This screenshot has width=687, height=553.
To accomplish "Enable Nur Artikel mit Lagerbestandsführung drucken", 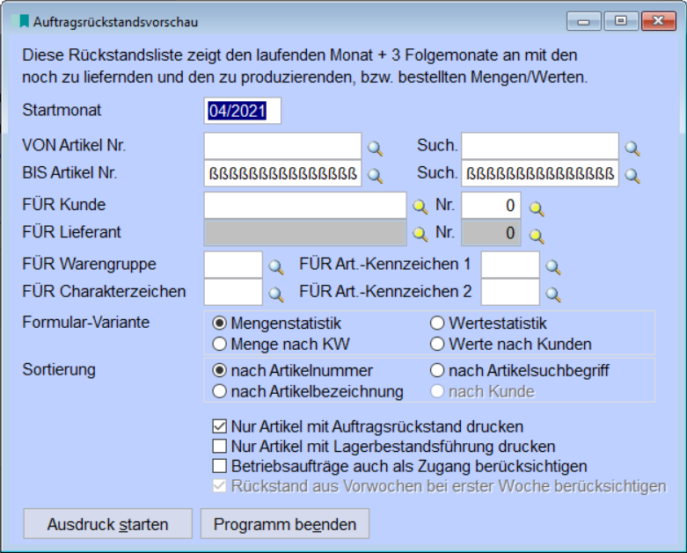I will (384, 446).
